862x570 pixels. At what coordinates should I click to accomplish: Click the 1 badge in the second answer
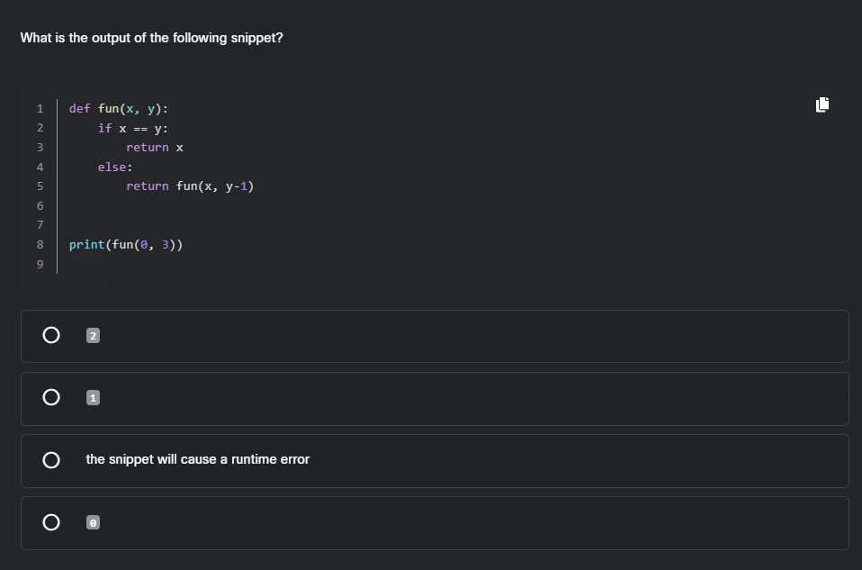pyautogui.click(x=93, y=397)
